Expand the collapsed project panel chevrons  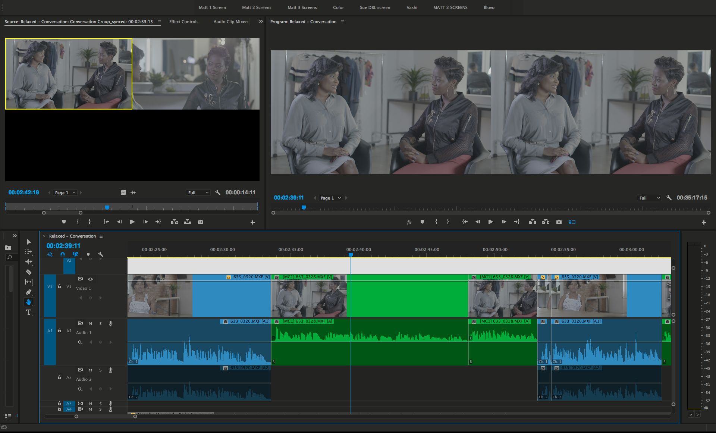coord(15,236)
